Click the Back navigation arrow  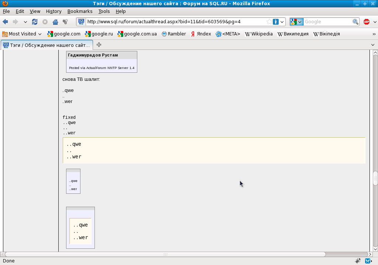(6, 22)
